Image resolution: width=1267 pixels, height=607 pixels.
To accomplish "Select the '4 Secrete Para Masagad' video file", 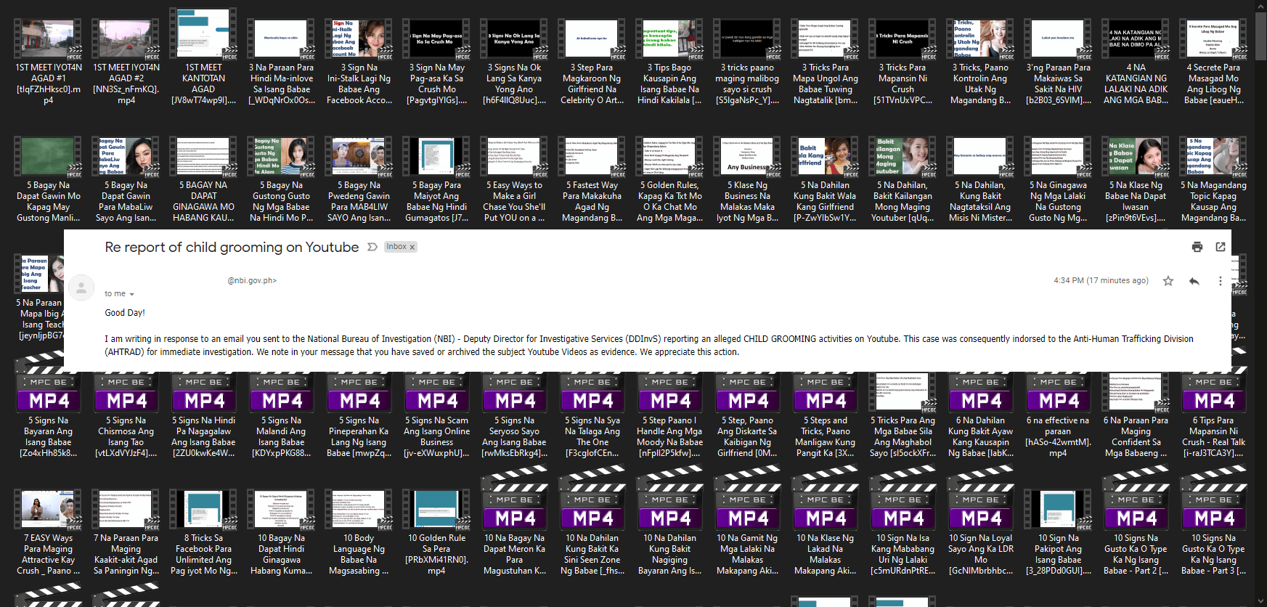I will [x=1213, y=39].
